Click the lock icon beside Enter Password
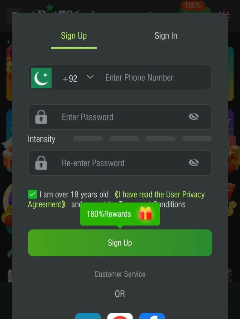The height and width of the screenshot is (319, 240). 41,117
